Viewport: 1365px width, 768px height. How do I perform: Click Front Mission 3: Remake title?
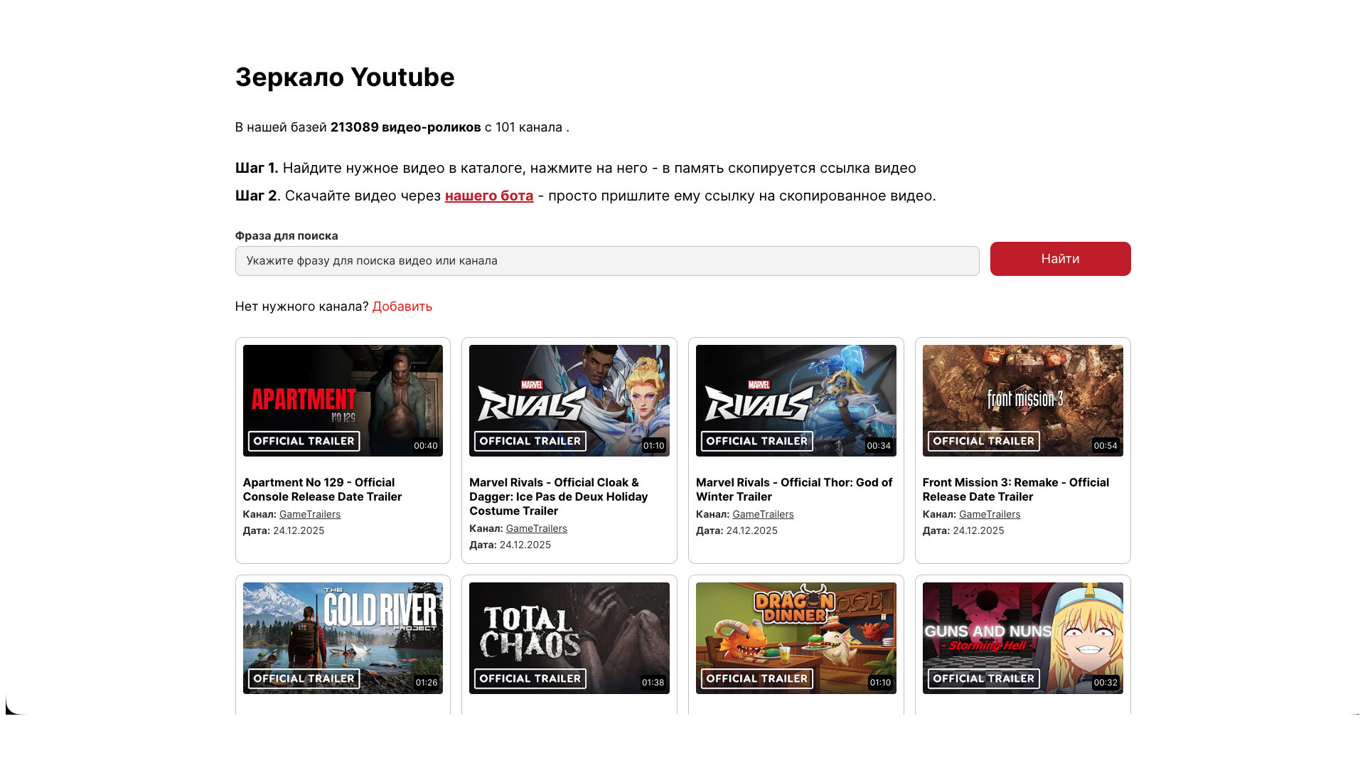(x=1016, y=489)
